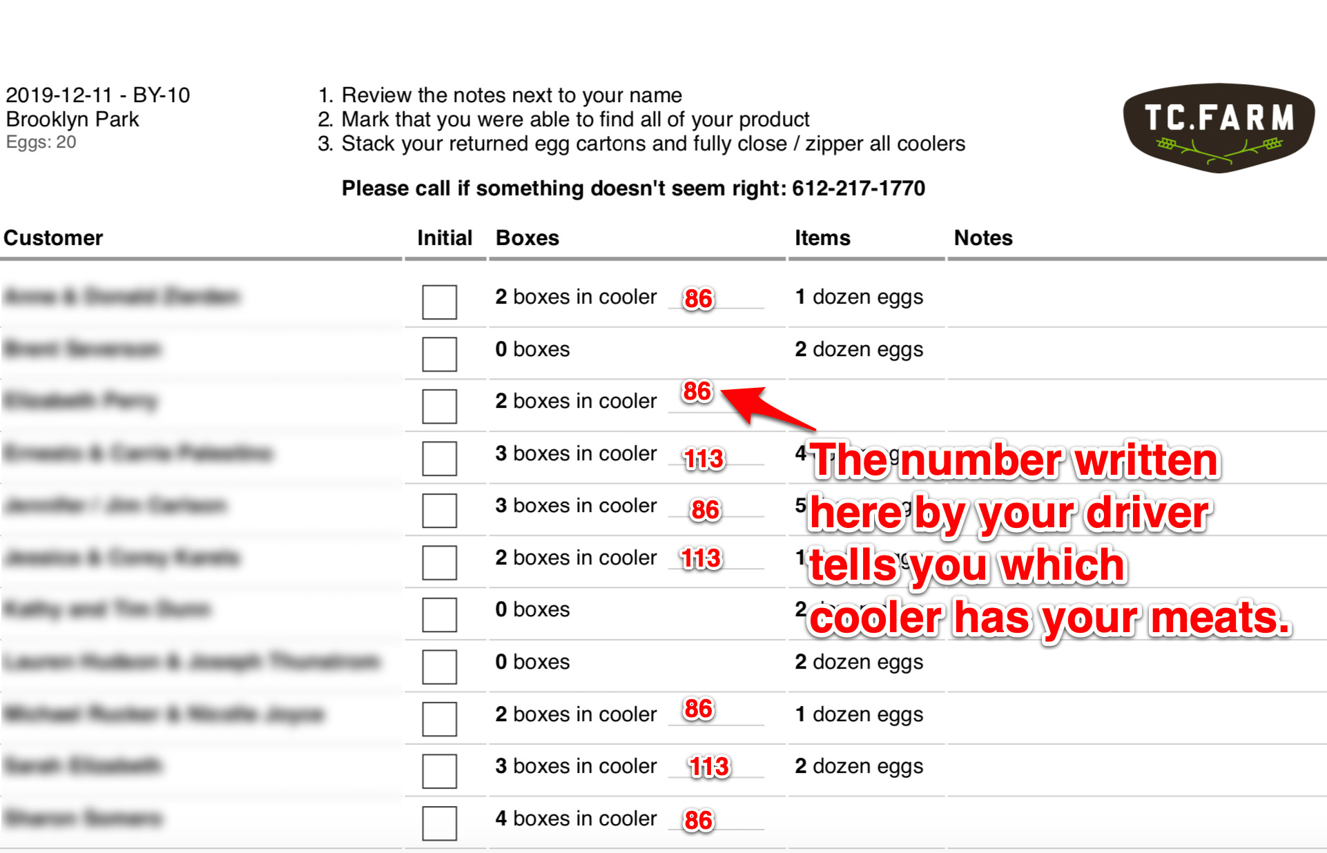Check the initial box in the last '0 boxes' row
Viewport: 1327px width, 853px height.
point(440,667)
